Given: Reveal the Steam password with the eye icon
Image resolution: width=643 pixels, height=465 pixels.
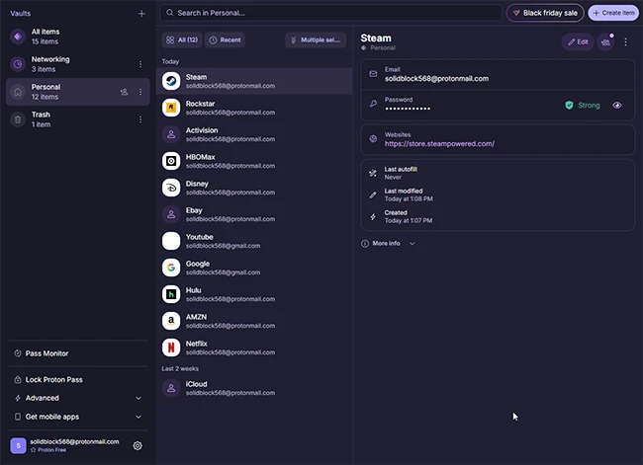Looking at the screenshot, I should [617, 105].
